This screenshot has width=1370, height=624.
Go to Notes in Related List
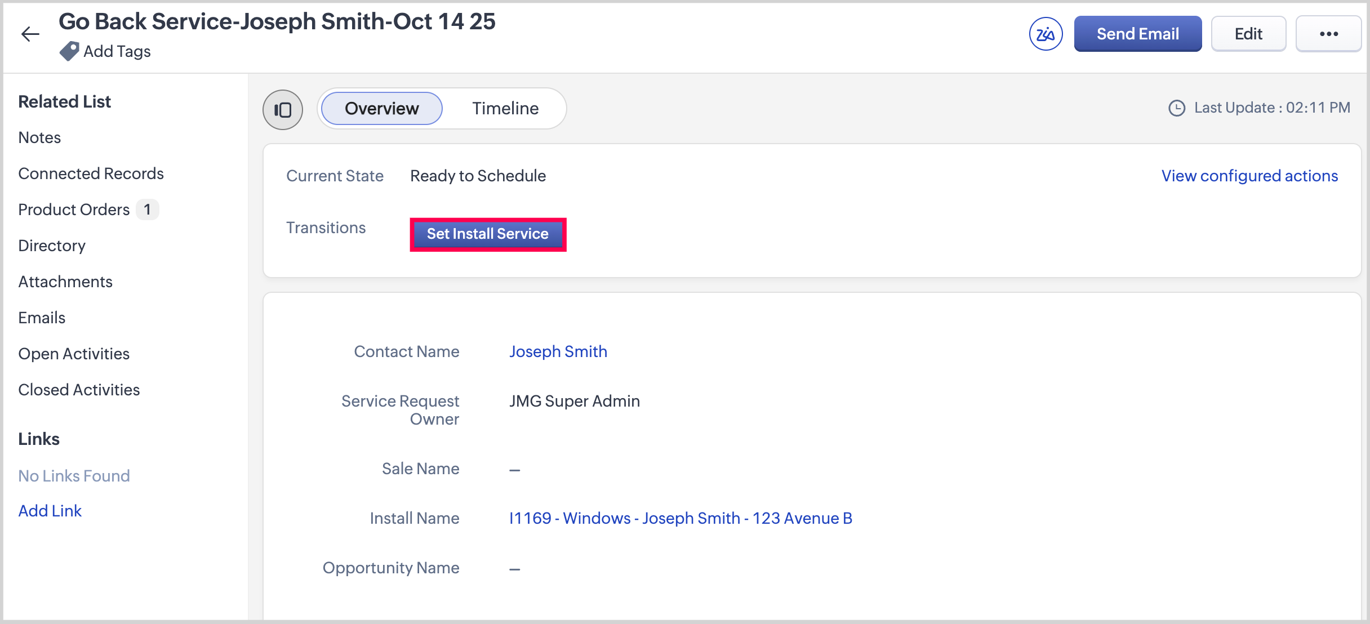coord(39,137)
